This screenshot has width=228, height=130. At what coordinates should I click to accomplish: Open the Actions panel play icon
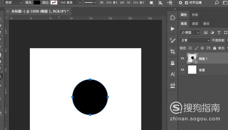[173, 29]
